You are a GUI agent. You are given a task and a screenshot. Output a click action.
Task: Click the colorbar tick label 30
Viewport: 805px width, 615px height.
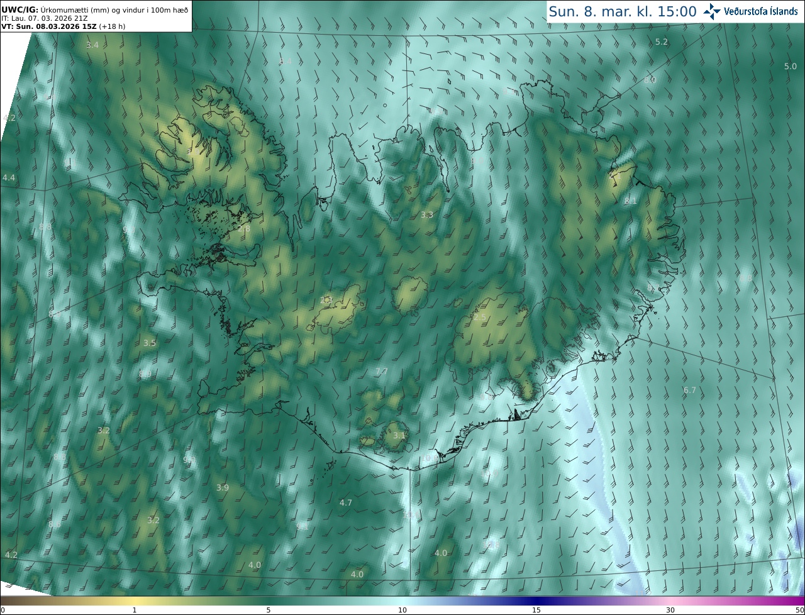(x=670, y=610)
